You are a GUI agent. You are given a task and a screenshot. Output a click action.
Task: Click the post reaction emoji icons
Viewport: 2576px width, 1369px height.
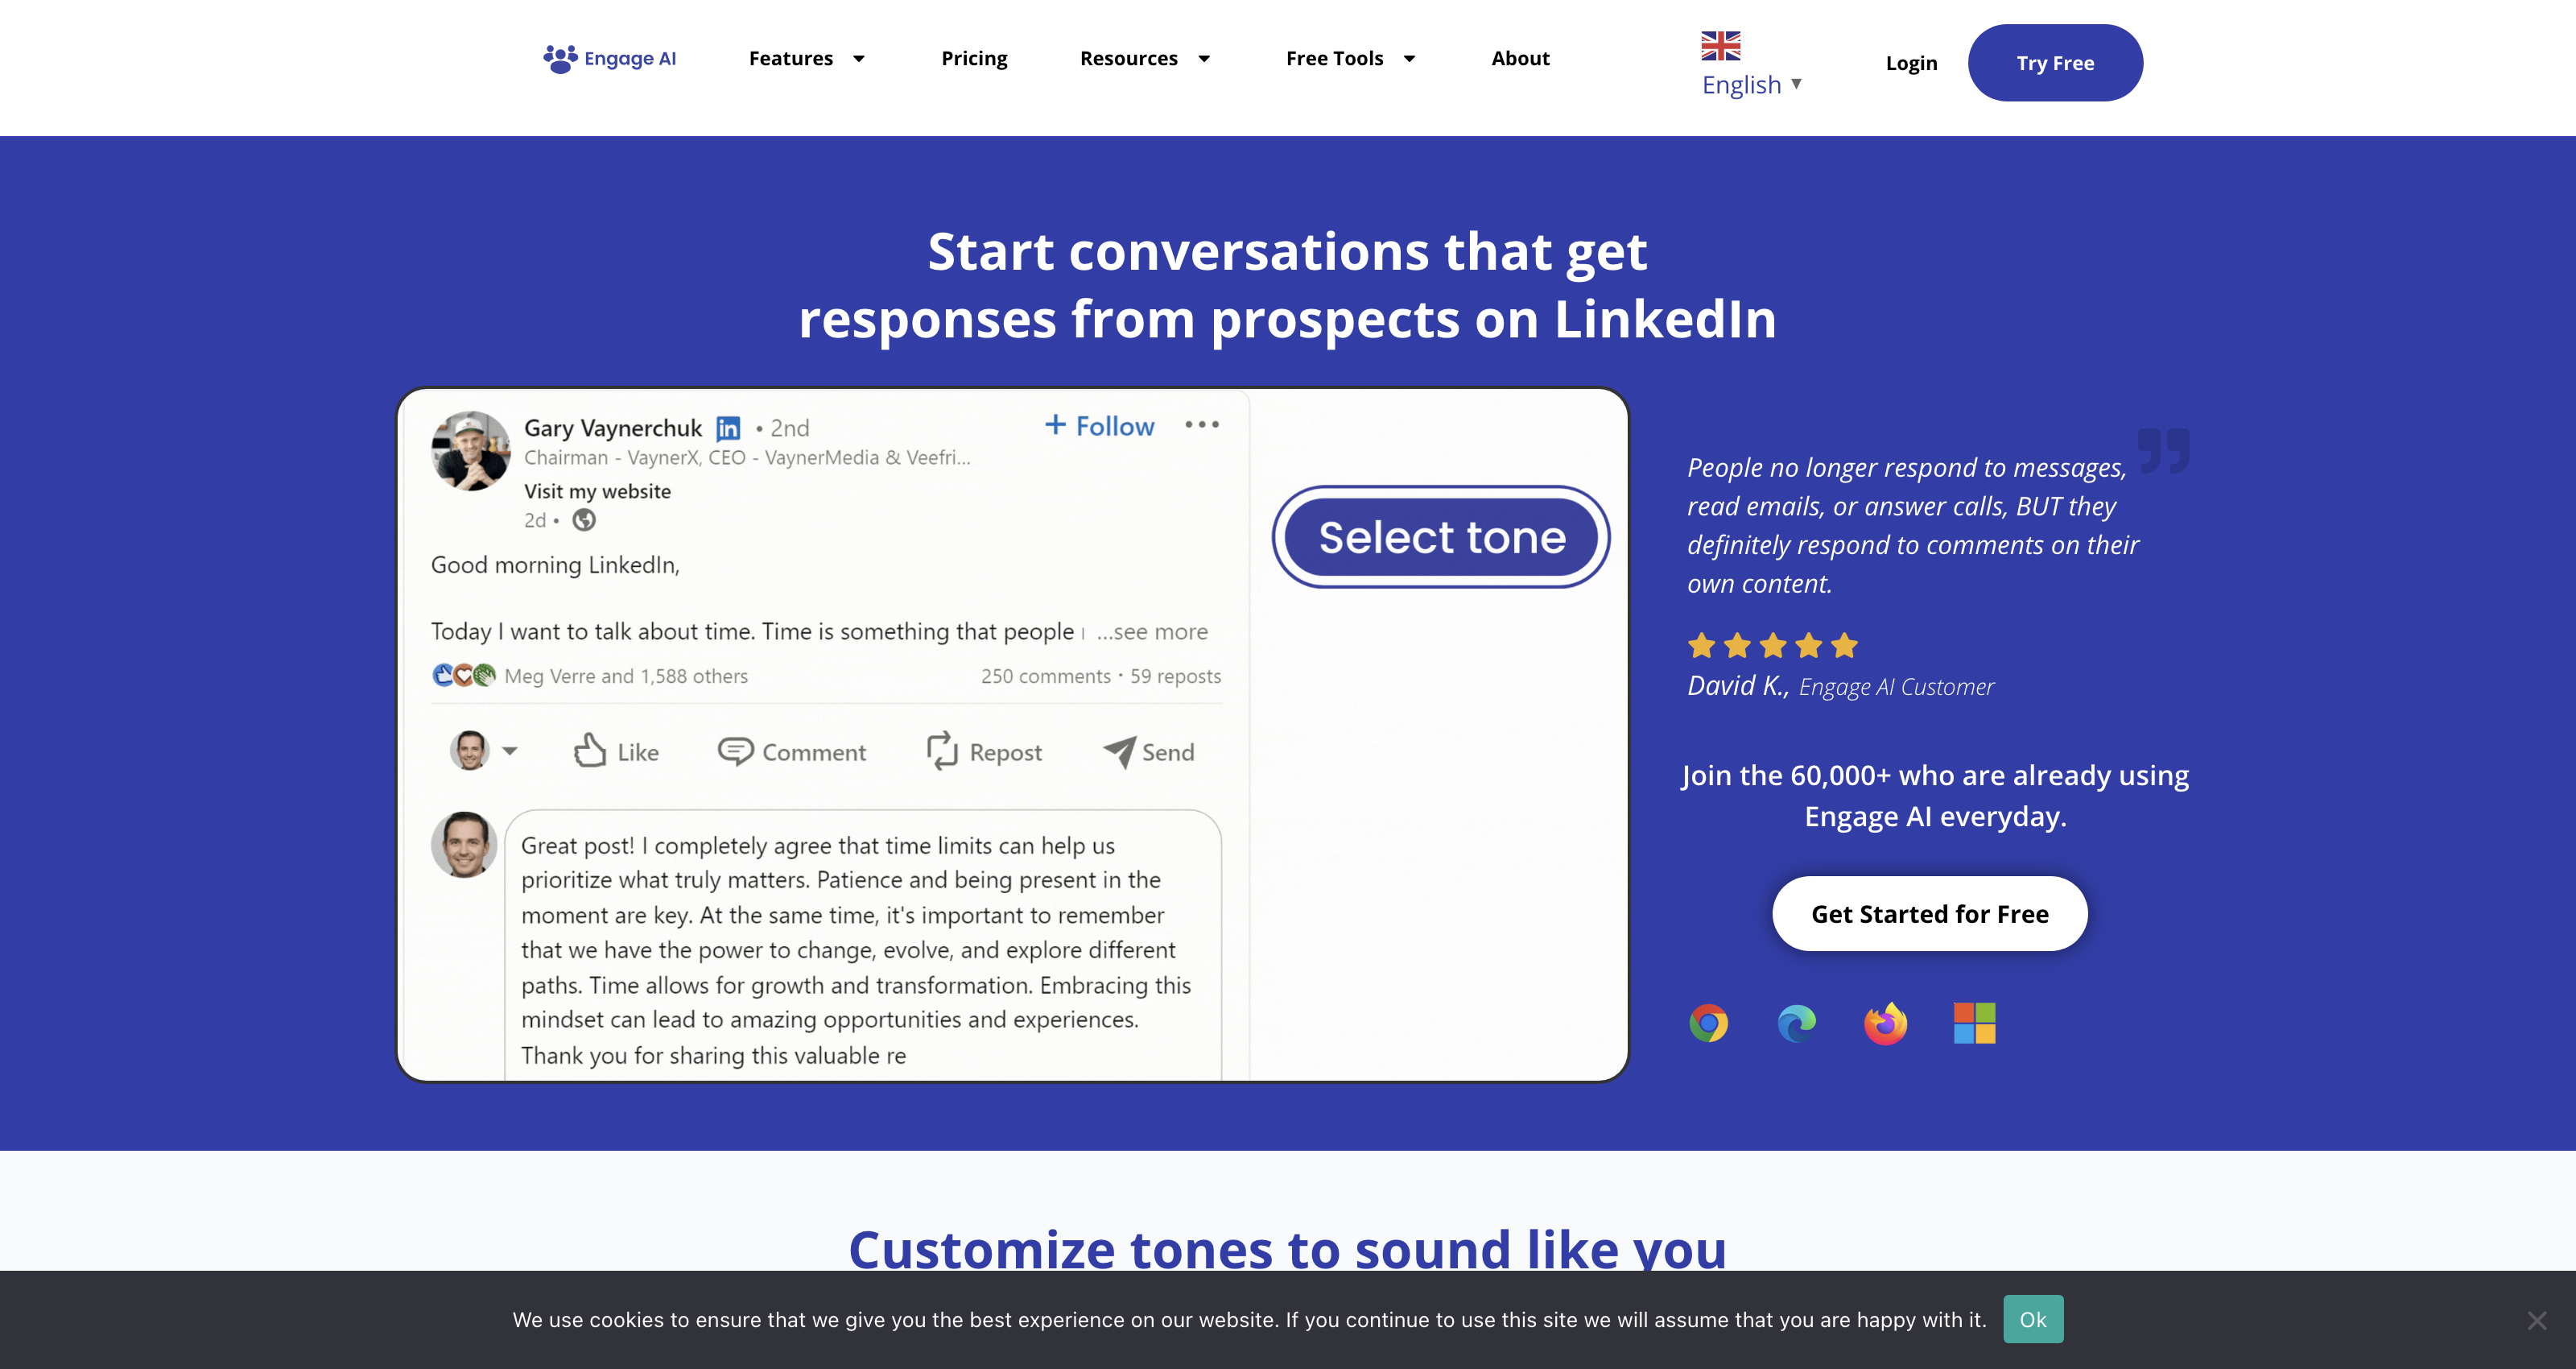click(463, 676)
